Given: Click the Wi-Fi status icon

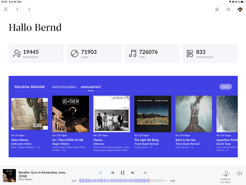Looking at the screenshot, I should [230, 2].
